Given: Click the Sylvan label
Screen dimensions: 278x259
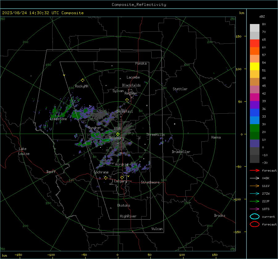Looking at the screenshot, I should click(118, 91).
